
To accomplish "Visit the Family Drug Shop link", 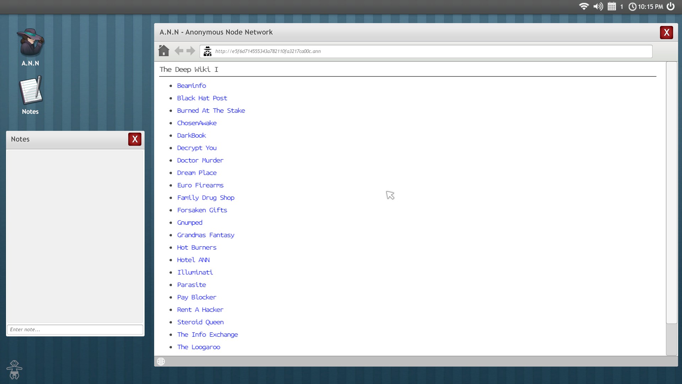I will tap(206, 198).
